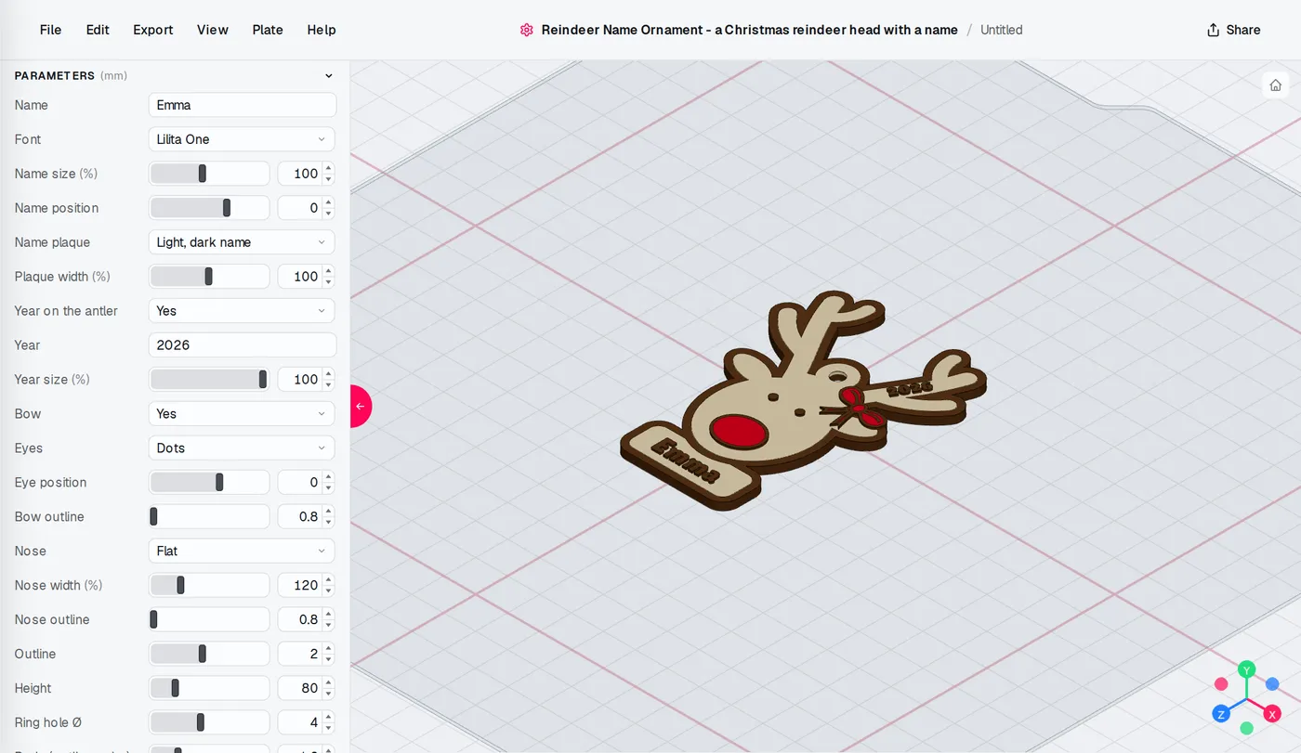This screenshot has height=753, width=1301.
Task: Click the Ring hole Ø slider
Action: click(x=209, y=723)
